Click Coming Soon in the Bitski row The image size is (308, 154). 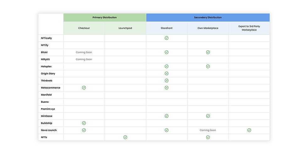[84, 52]
